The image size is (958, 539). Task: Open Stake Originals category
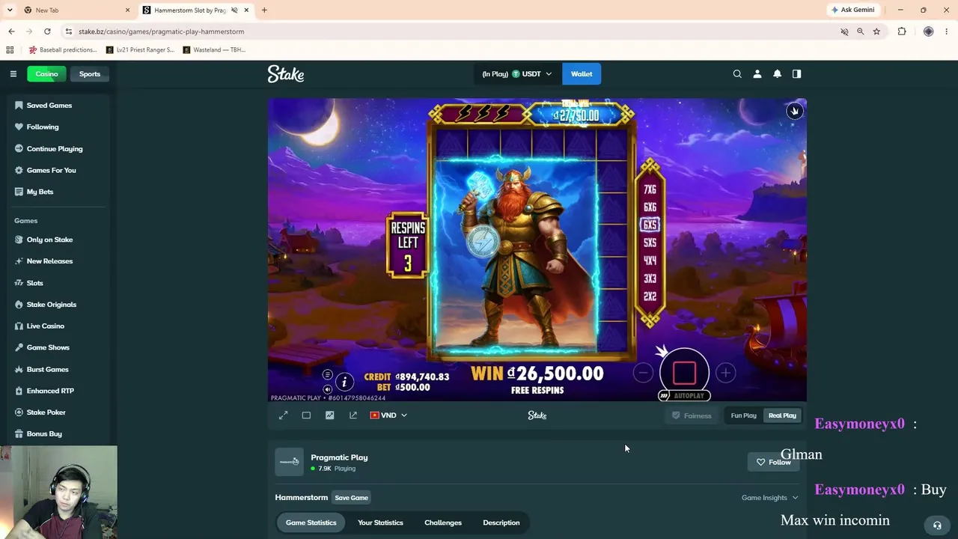point(52,305)
